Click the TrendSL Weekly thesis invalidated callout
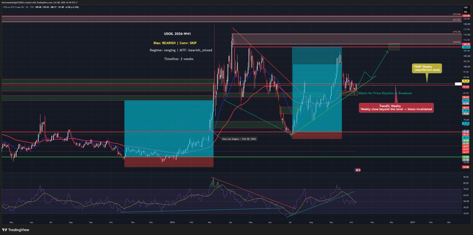 [x=396, y=108]
